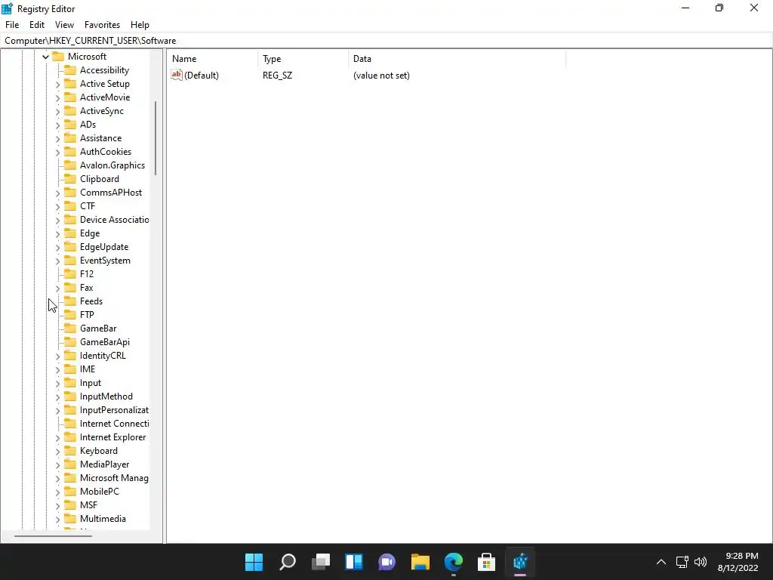
Task: Expand the Active Setup key
Action: (57, 85)
